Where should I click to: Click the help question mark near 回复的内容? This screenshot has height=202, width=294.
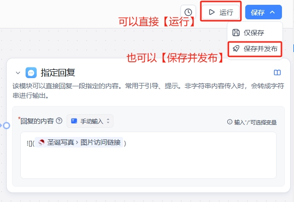59,121
